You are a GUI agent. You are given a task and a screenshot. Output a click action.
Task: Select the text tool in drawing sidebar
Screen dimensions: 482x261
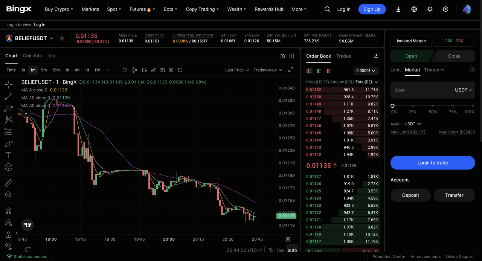coord(8,155)
